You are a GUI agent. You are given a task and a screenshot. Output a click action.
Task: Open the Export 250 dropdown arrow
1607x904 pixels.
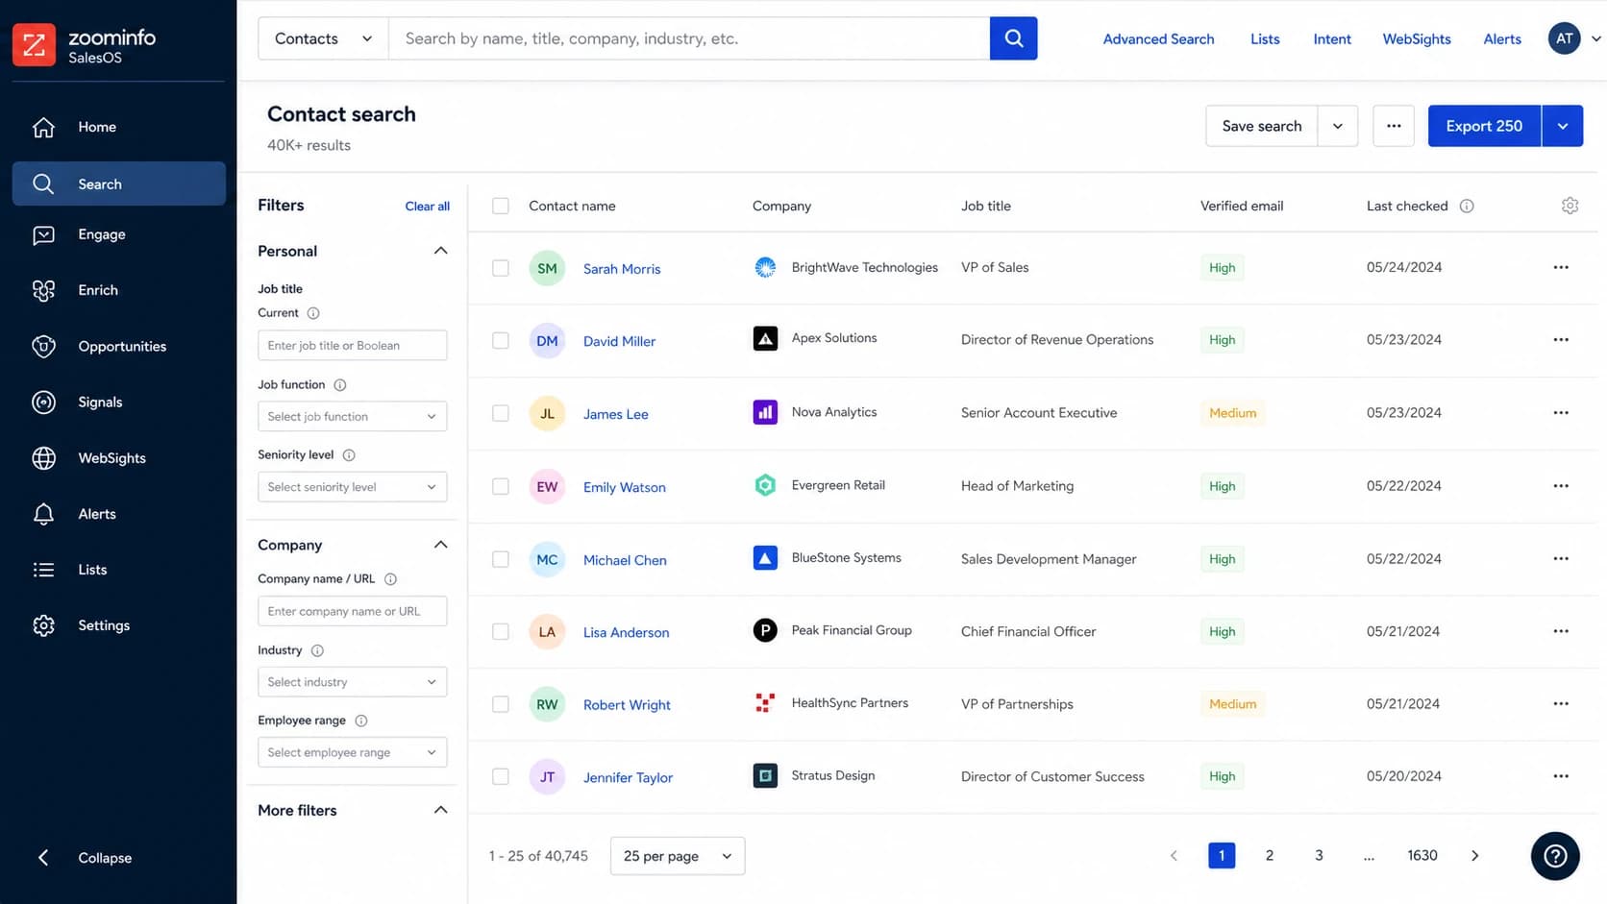pos(1563,126)
